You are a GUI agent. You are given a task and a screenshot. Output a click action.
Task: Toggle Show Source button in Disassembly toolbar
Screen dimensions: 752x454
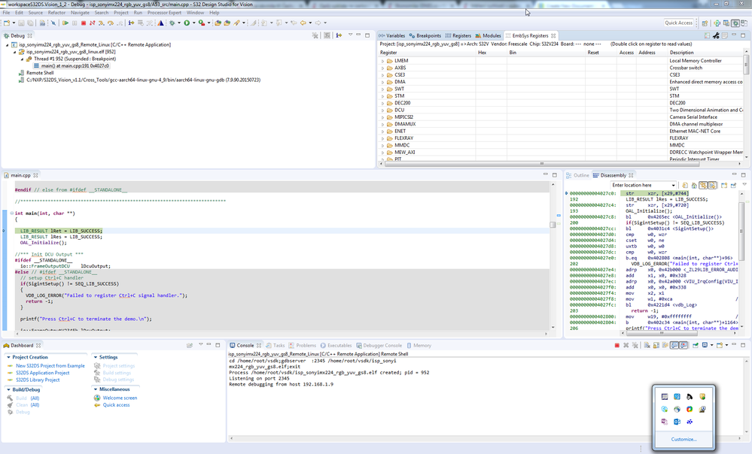[711, 185]
